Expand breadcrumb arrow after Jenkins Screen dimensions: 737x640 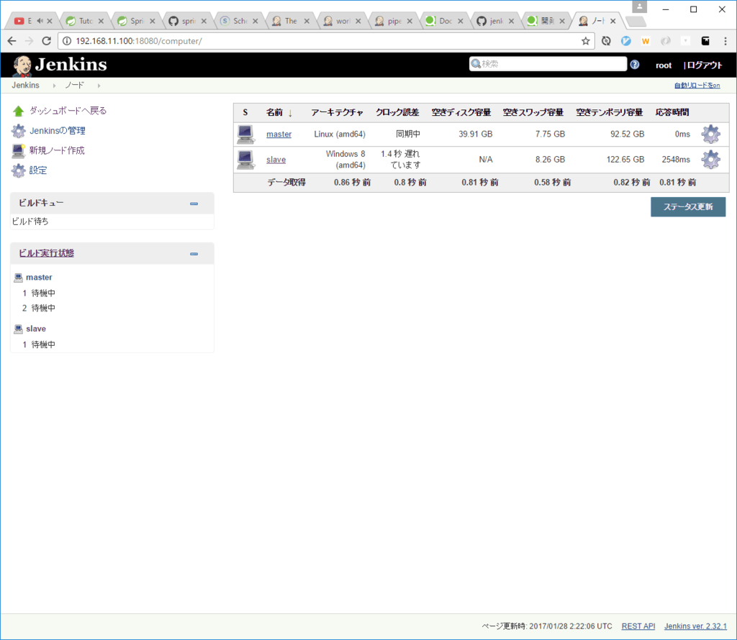point(54,86)
